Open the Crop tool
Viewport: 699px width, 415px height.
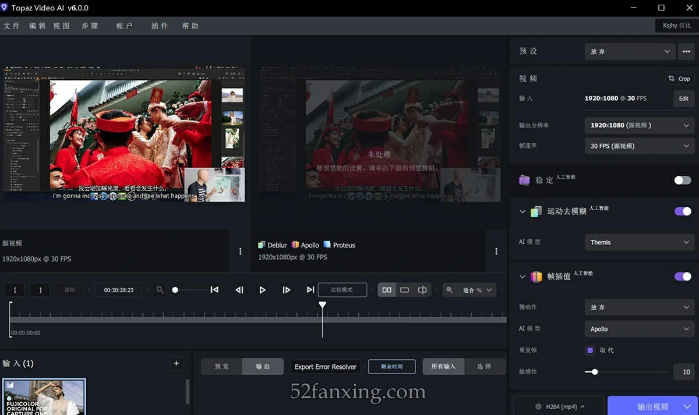679,79
